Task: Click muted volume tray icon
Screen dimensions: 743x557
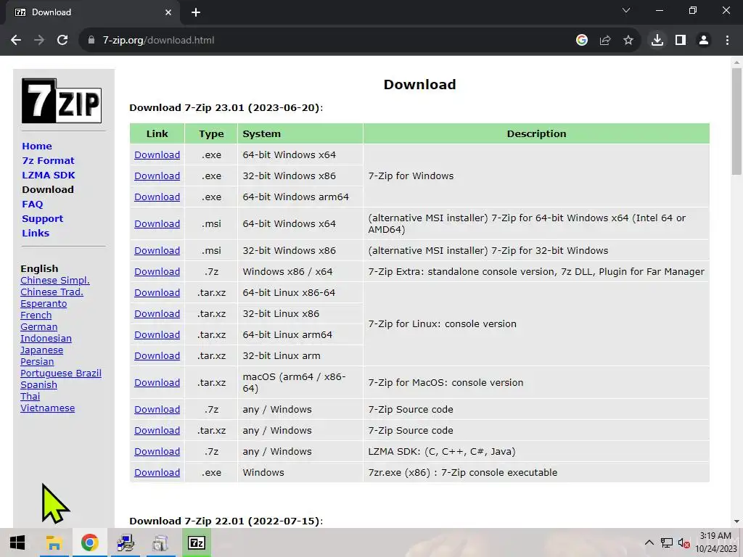Action: [684, 542]
